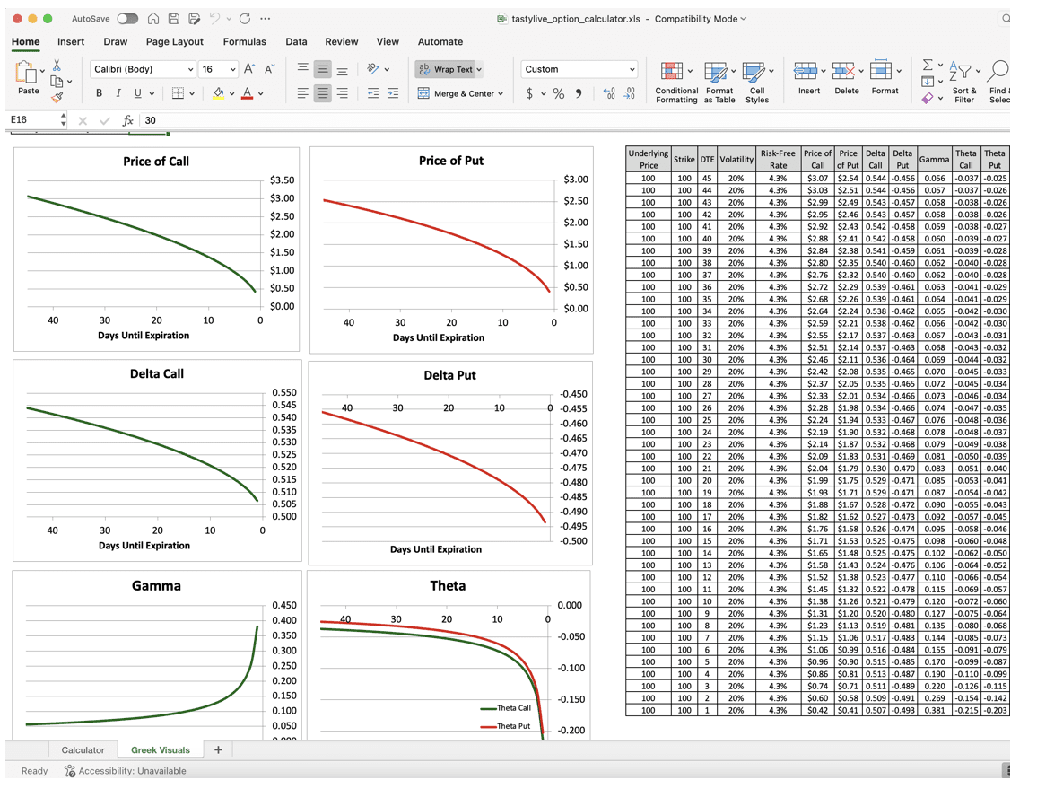Open the Borders dropdown arrow
This screenshot has width=1037, height=806.
click(192, 94)
